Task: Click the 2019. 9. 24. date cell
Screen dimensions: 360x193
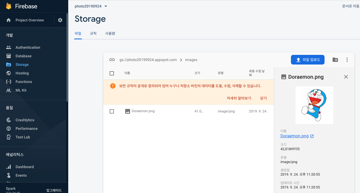Action: point(258,111)
